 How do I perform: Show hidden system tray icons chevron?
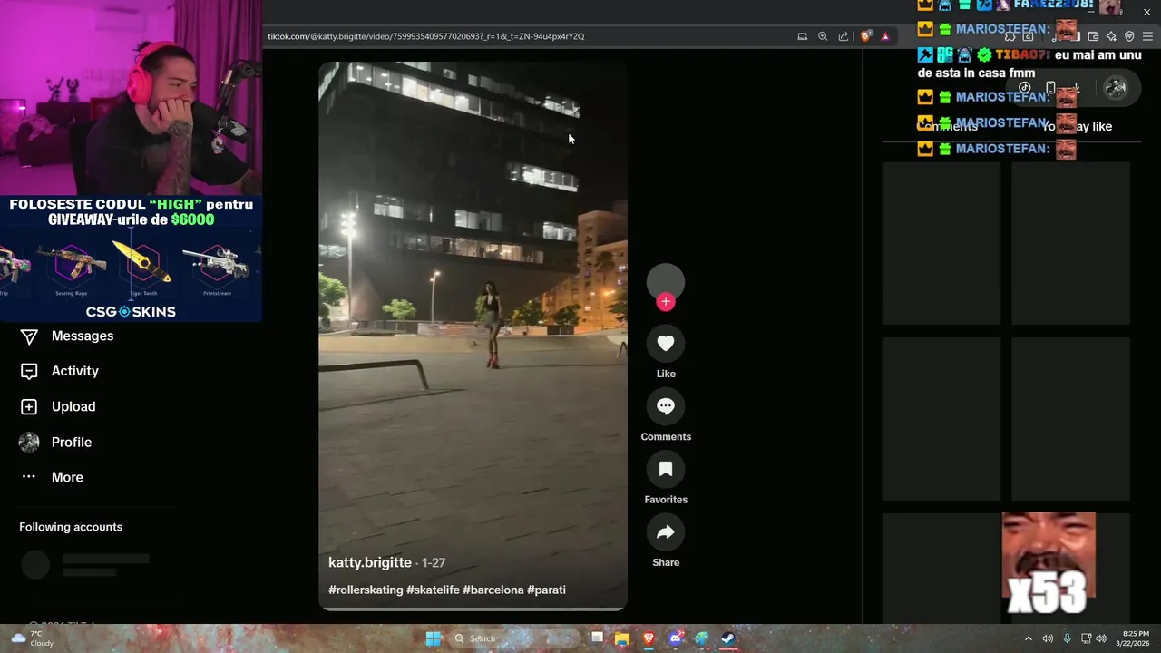pos(1028,638)
